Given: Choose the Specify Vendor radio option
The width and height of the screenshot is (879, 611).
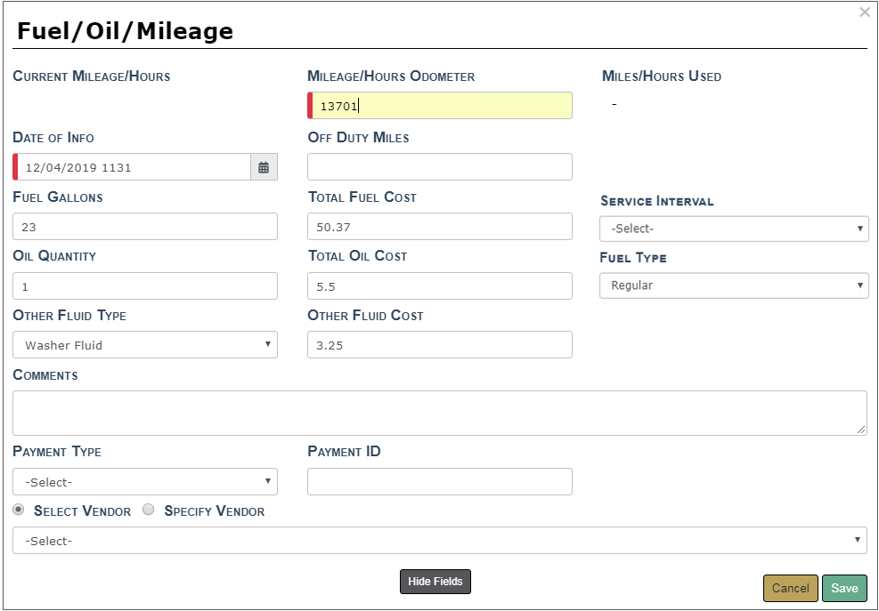Looking at the screenshot, I should tap(149, 511).
